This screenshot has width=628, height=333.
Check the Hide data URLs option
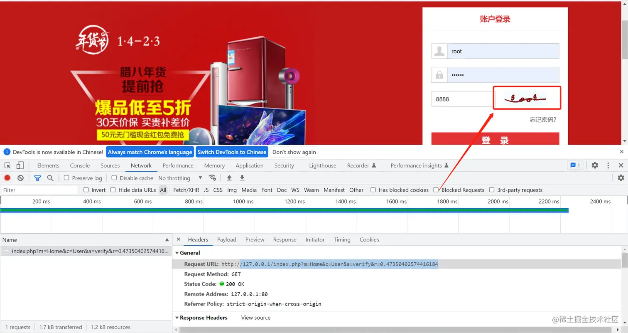[x=113, y=190]
